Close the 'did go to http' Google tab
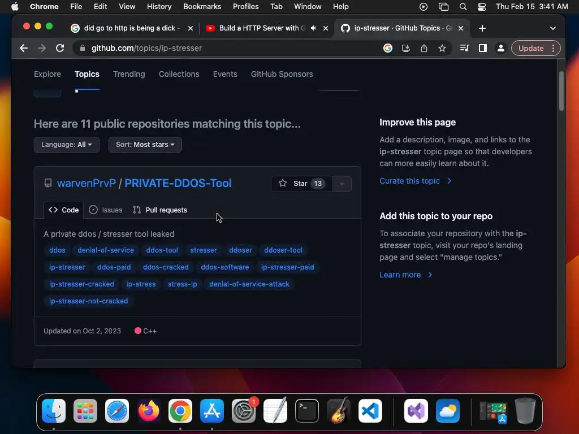Image resolution: width=579 pixels, height=434 pixels. click(x=191, y=28)
